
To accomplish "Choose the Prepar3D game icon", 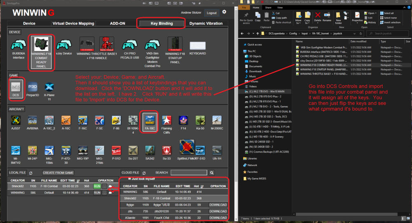I will pos(33,87).
